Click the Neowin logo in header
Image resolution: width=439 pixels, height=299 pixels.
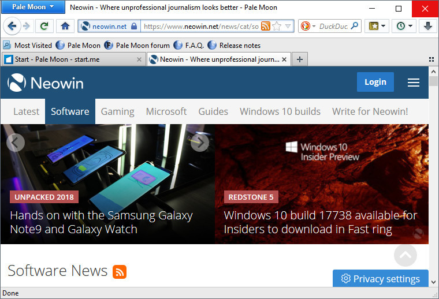tap(46, 83)
